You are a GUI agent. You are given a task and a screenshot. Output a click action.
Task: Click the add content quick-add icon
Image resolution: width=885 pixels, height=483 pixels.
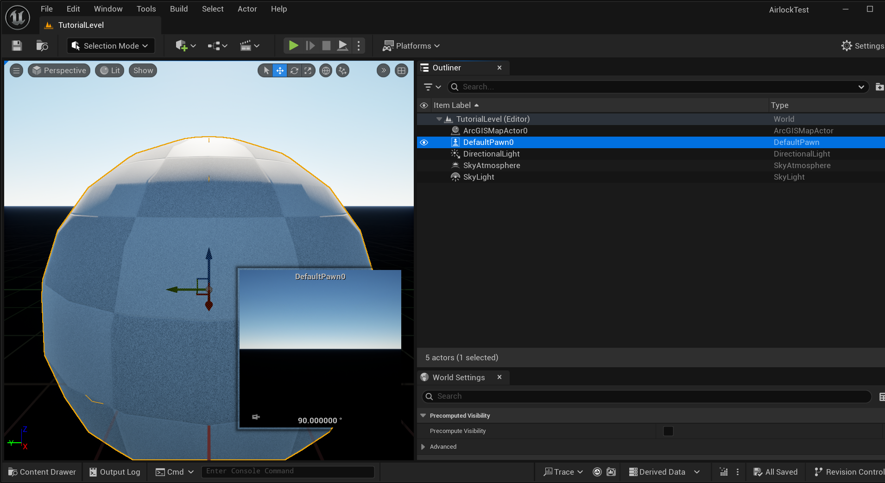pyautogui.click(x=181, y=45)
